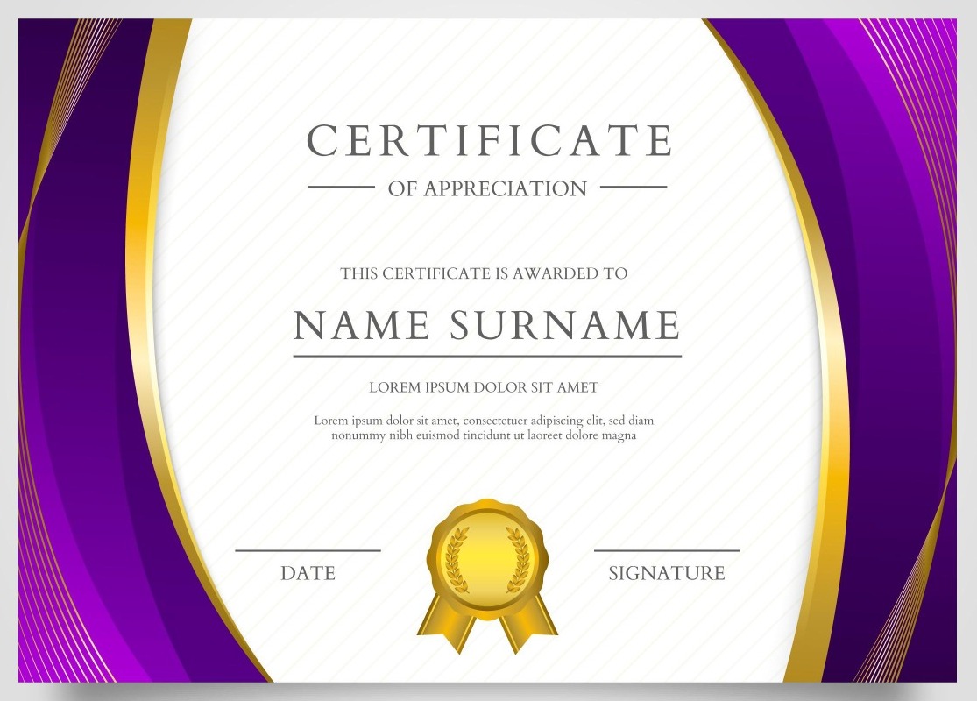This screenshot has height=701, width=977.
Task: Select the left laurel branch inside the seal
Action: pyautogui.click(x=456, y=557)
